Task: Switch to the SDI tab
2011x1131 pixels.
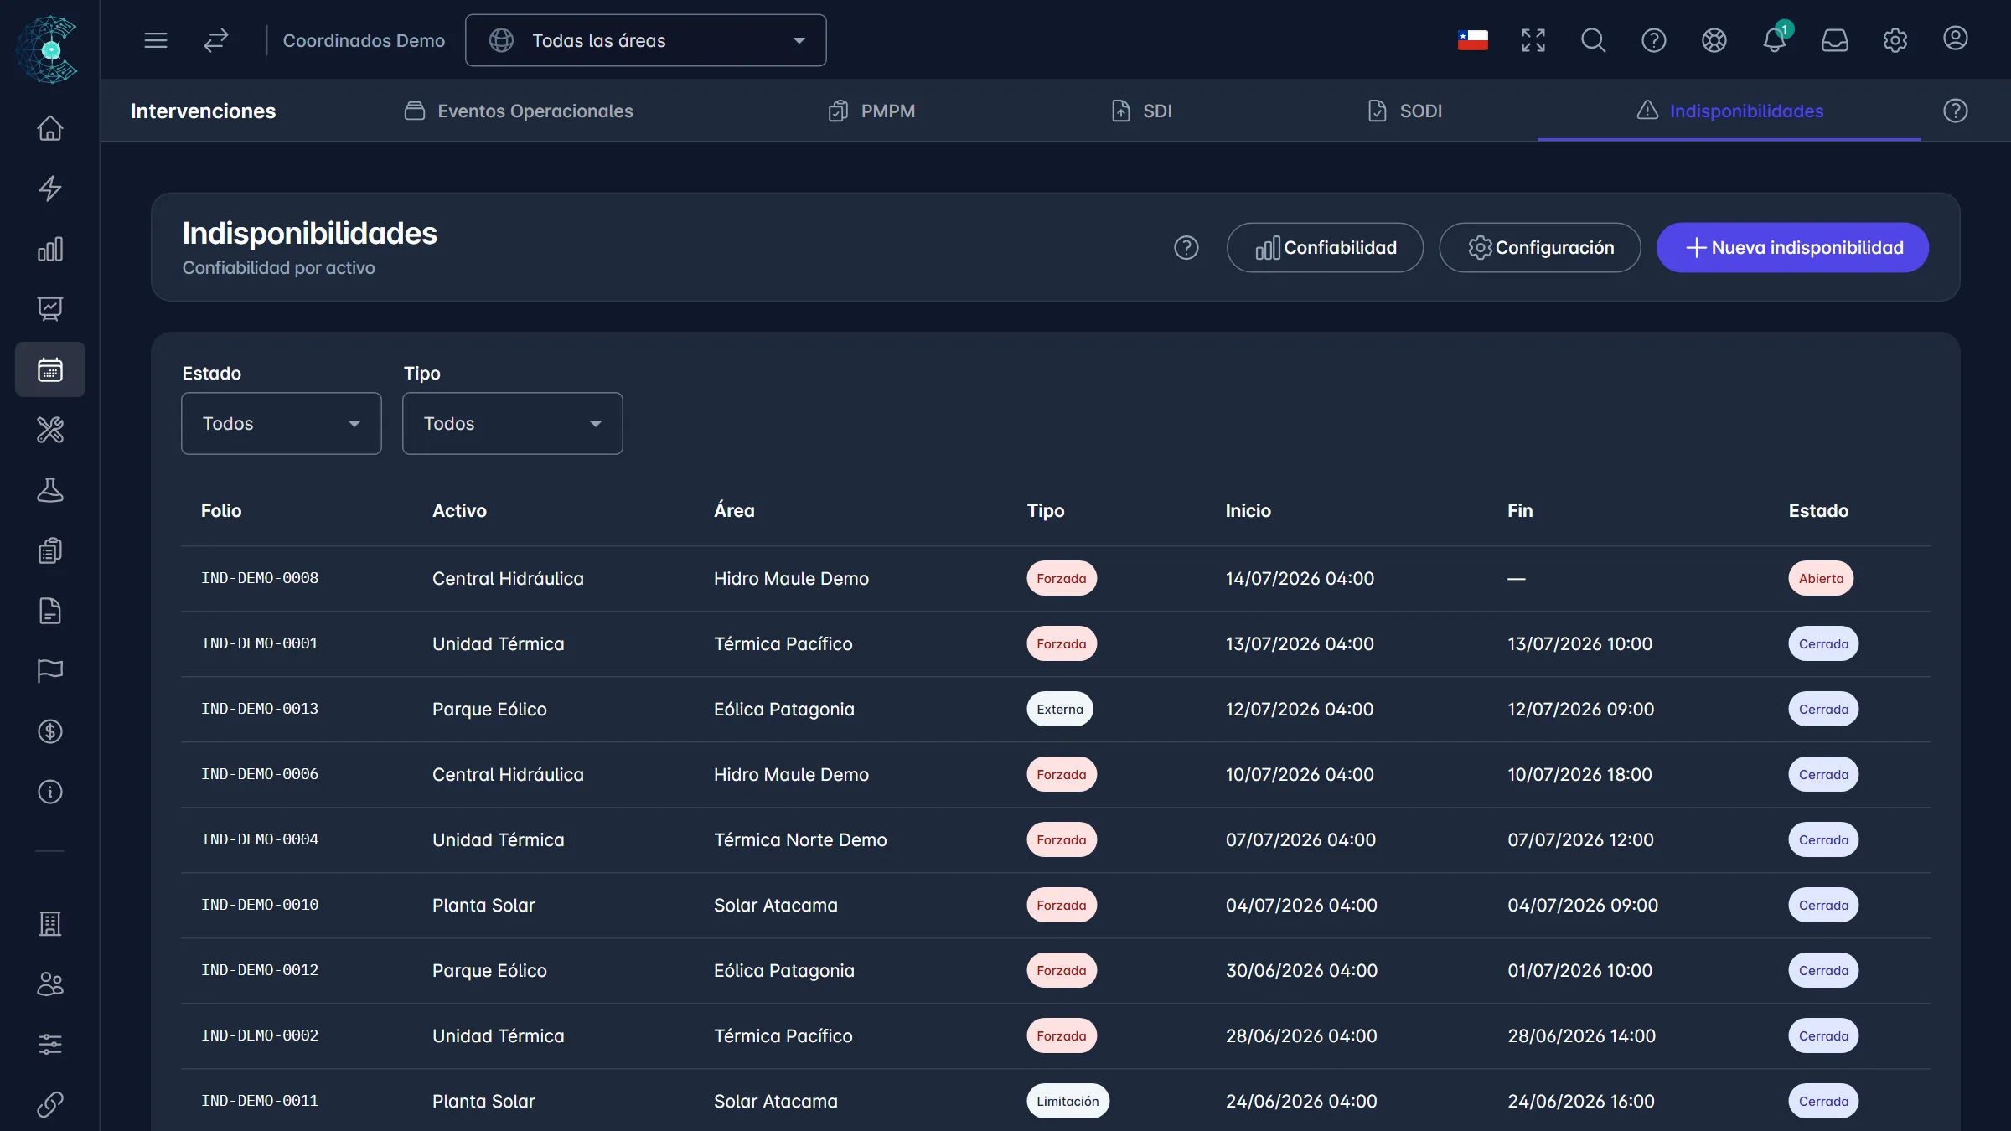Action: (1141, 111)
